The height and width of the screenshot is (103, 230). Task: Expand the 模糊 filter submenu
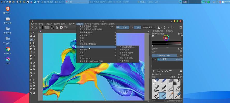[x=97, y=38]
